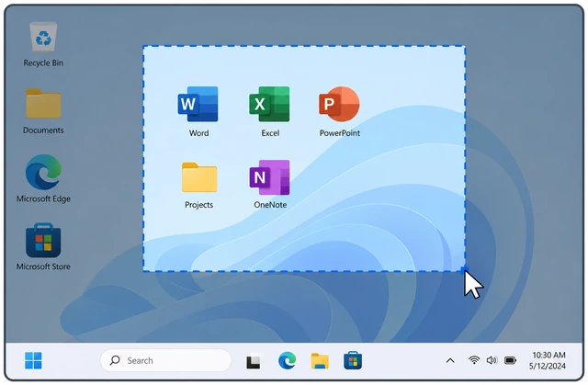Launch Edge from the taskbar
The image size is (588, 385).
pyautogui.click(x=288, y=360)
